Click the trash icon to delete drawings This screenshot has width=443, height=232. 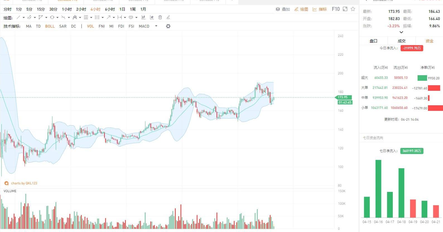point(160,17)
